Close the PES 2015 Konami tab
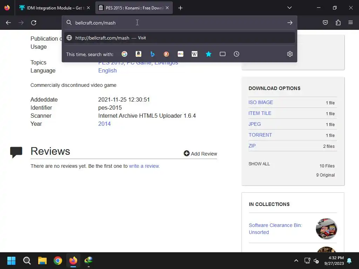 coord(167,8)
